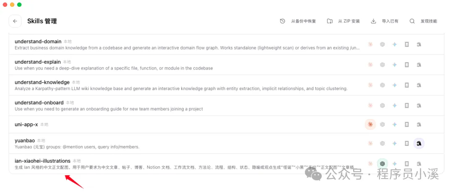The image size is (453, 192).
Task: Enable Gemini toggle for yuanbao skill
Action: click(395, 143)
